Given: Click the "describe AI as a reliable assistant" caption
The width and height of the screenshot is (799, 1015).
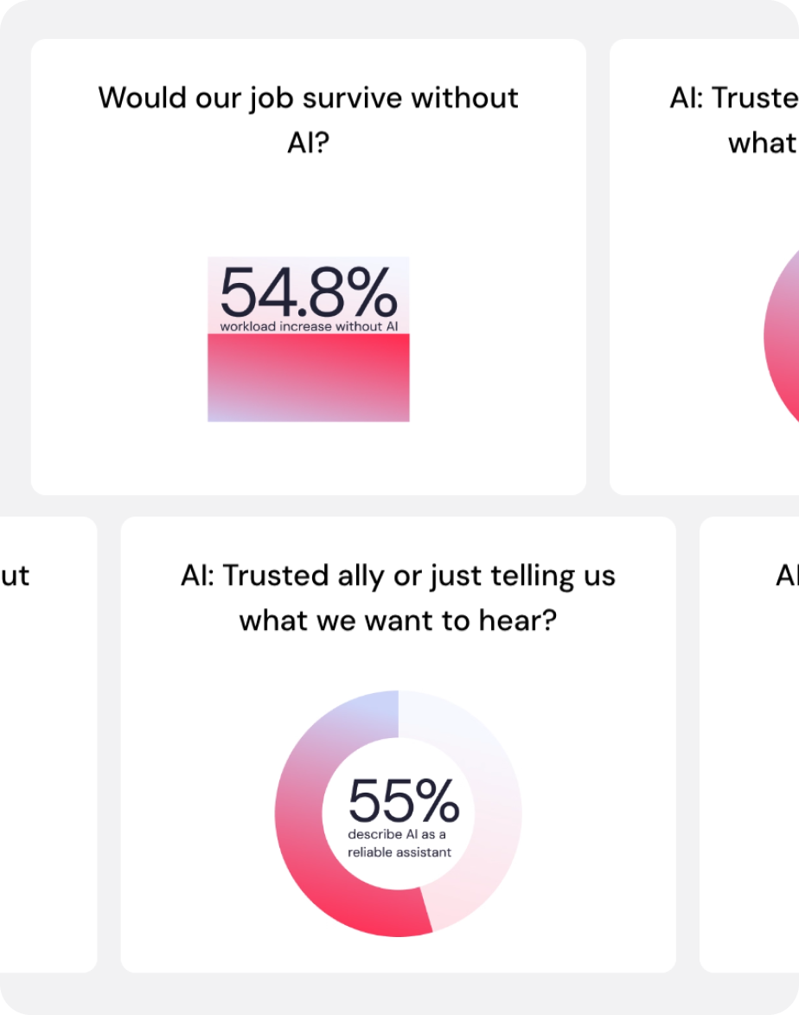Looking at the screenshot, I should pos(399,844).
